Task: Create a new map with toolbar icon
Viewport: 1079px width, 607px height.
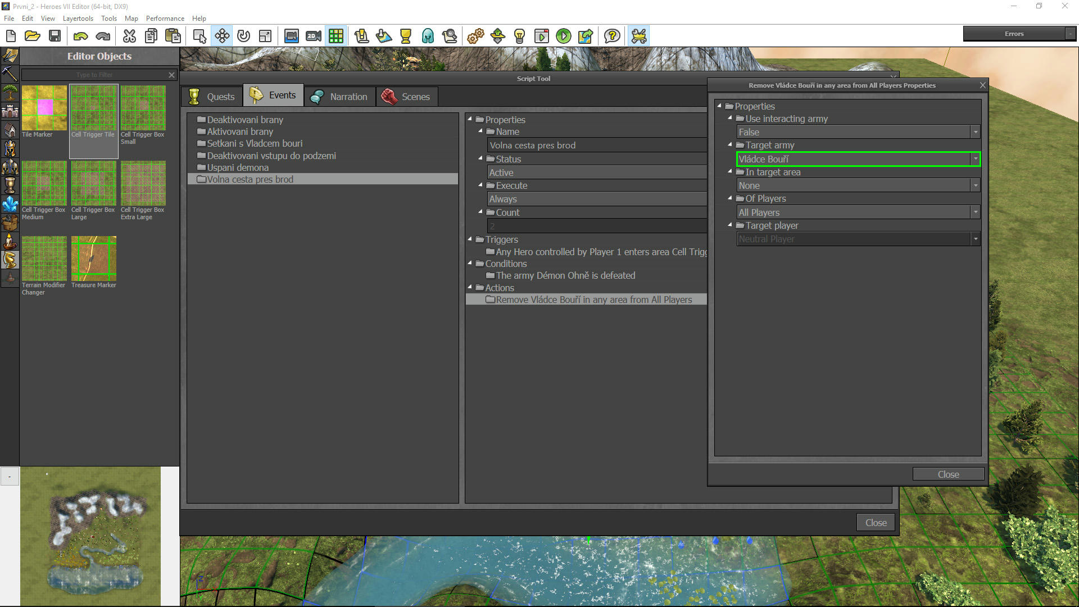Action: pos(11,37)
